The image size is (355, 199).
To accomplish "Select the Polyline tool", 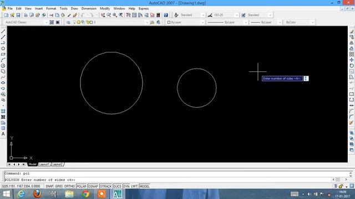I will pos(3,43).
